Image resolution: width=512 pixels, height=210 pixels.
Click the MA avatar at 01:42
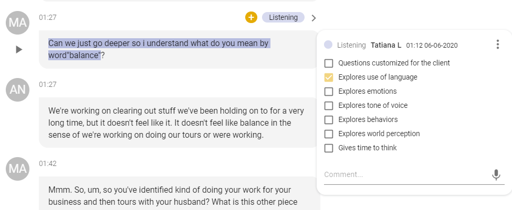[x=18, y=169]
